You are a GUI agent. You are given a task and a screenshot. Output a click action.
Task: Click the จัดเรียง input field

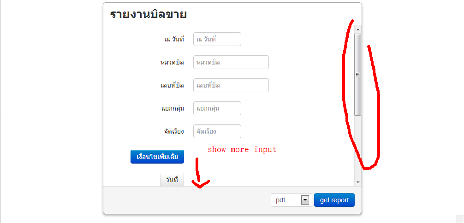pos(217,131)
